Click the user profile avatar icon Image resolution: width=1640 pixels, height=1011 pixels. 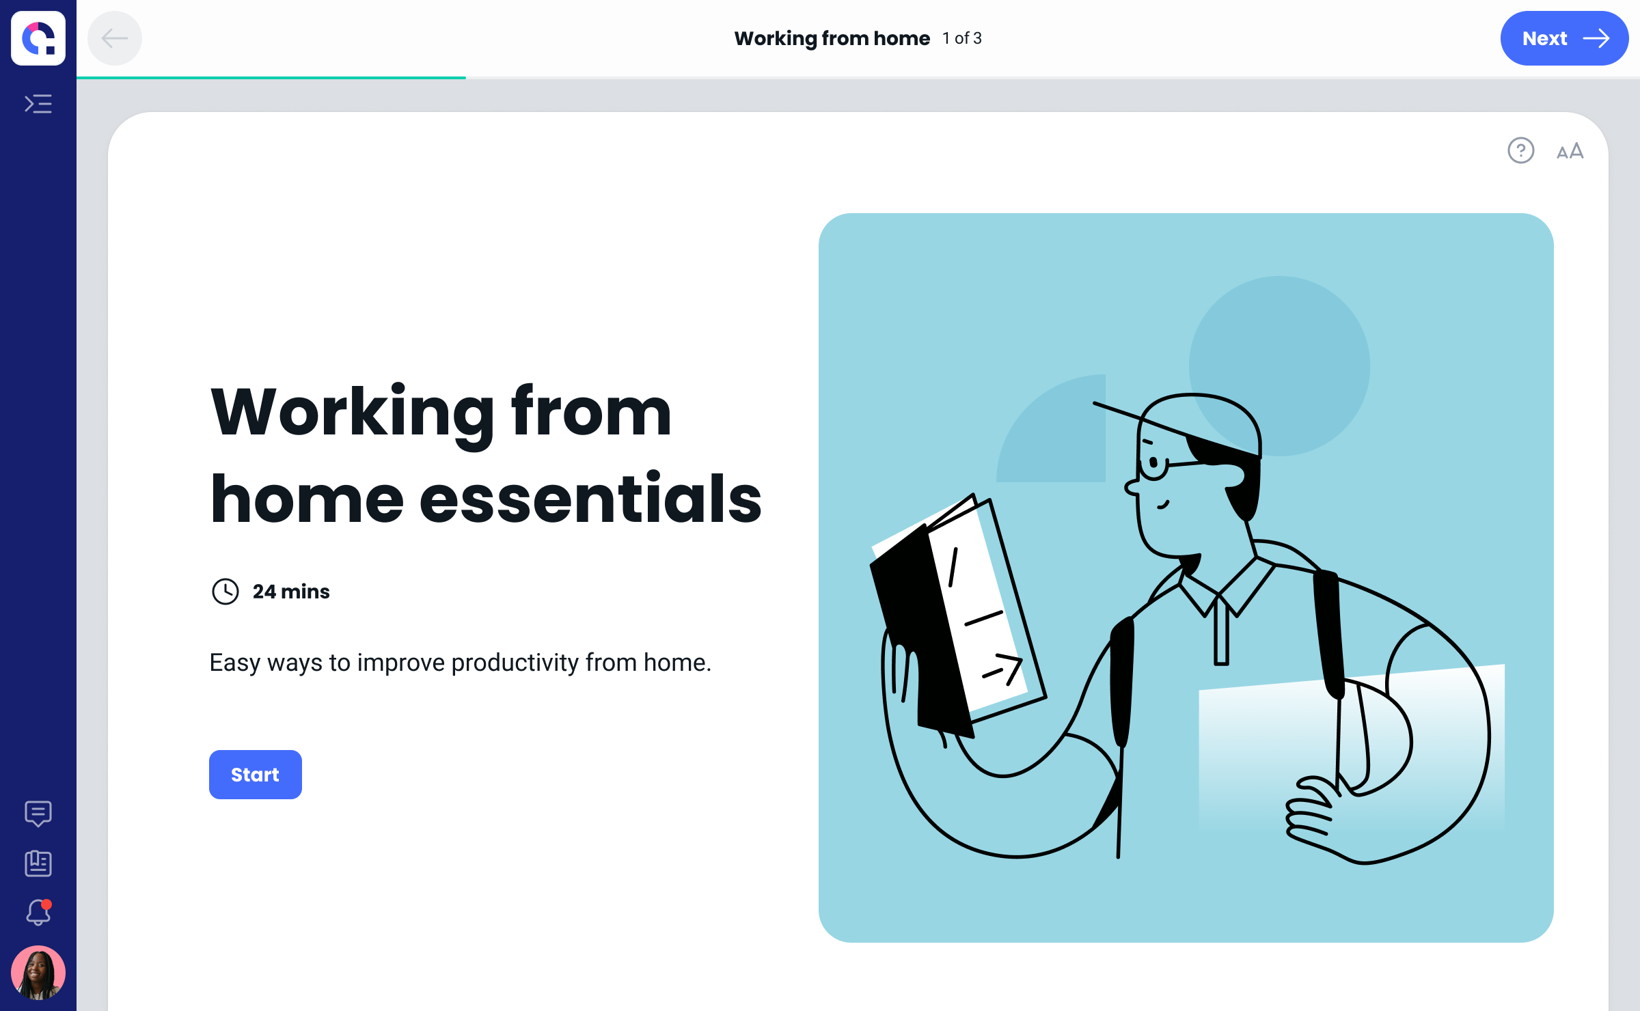[x=38, y=972]
